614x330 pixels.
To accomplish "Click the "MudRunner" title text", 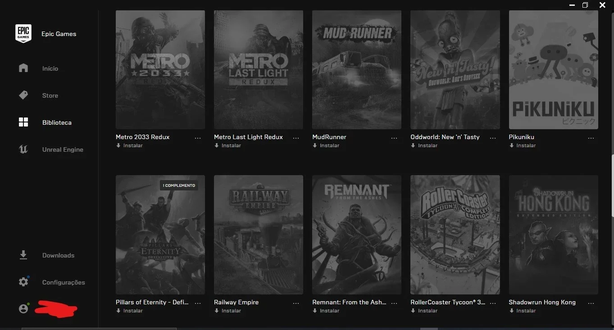I will point(329,137).
